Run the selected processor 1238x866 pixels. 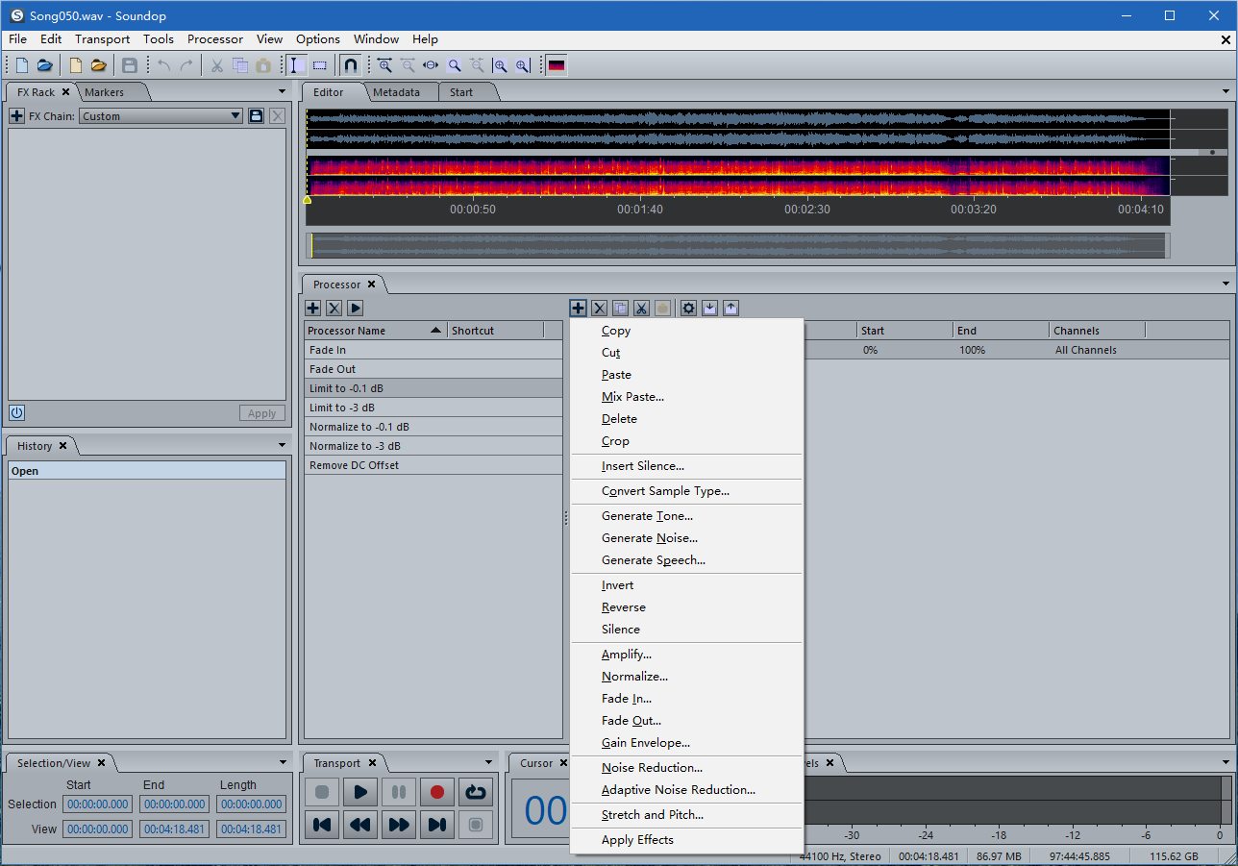[x=356, y=309]
